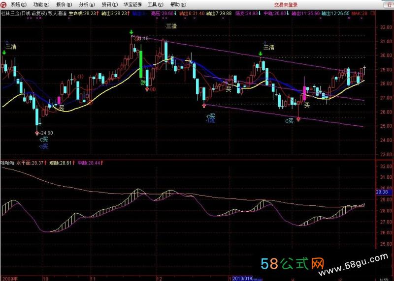Select the 桂林三金(日线,前复权) chart title
This screenshot has height=281, width=394.
pos(24,14)
